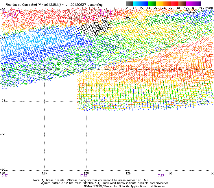Click the 120 longitude axis label
This screenshot has height=188, width=214.
(x=3, y=173)
